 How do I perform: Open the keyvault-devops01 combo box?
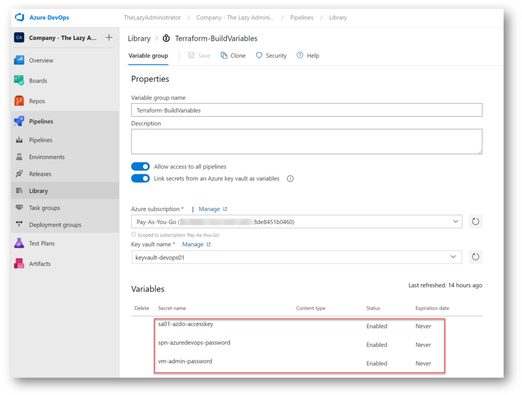pyautogui.click(x=297, y=257)
